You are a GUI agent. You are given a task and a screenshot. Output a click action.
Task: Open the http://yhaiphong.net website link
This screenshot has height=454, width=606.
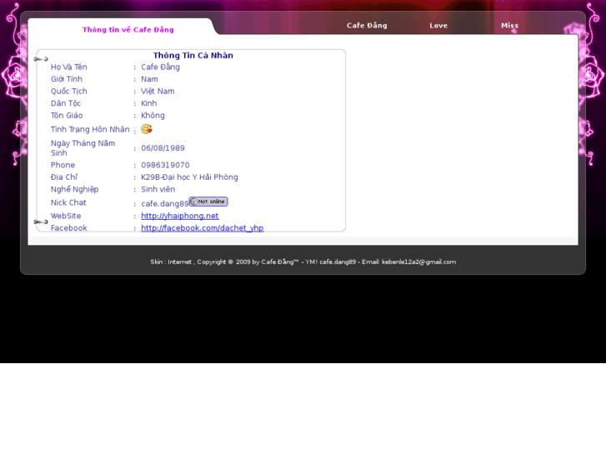[x=180, y=216]
